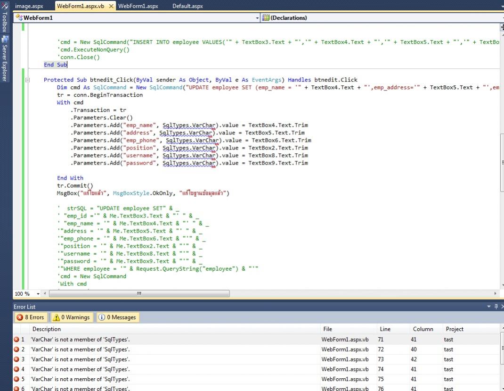This screenshot has width=504, height=391.
Task: Click the tr.Commit() line
Action: pos(75,186)
